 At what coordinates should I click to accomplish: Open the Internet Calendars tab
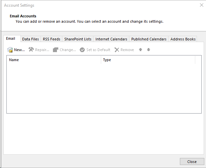click(x=111, y=39)
